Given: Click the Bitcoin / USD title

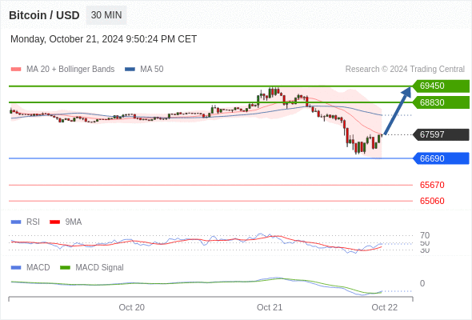Looking at the screenshot, I should coord(44,15).
